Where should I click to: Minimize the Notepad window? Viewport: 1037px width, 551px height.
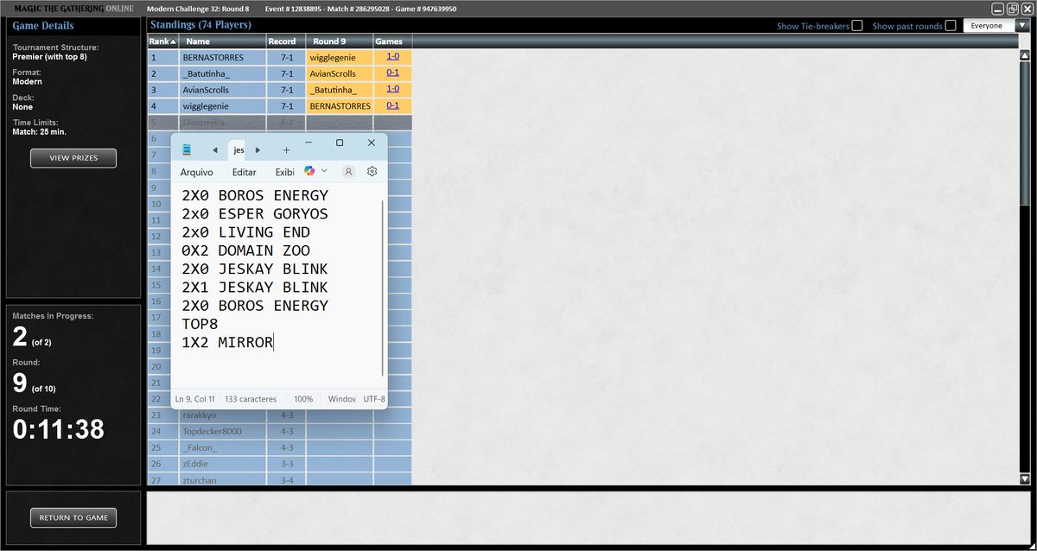(x=307, y=142)
